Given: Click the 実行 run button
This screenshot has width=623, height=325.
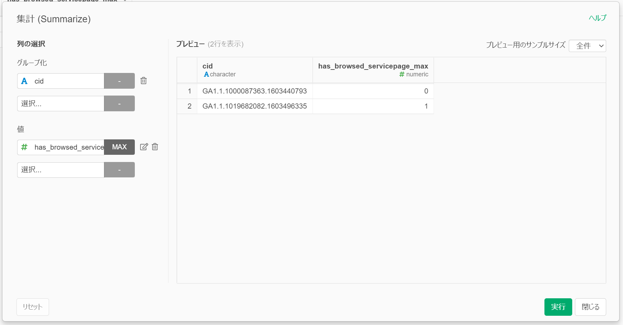Looking at the screenshot, I should (x=558, y=307).
